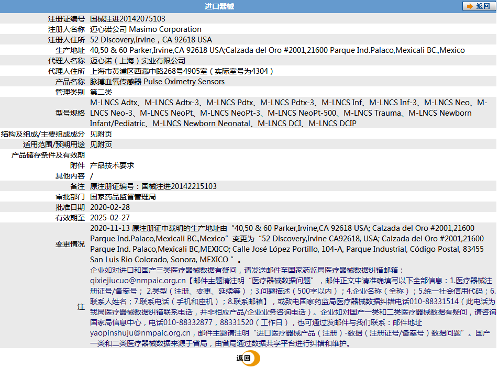Viewport: 499px width, 368px height.
Task: Click the 代理人住所 label
Action: [x=66, y=71]
